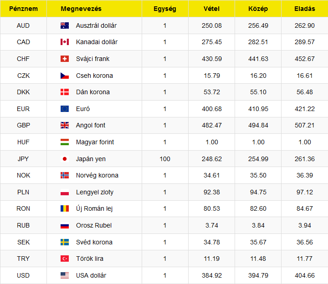Click the Euró currency name
This screenshot has height=284, width=328.
pyautogui.click(x=83, y=109)
